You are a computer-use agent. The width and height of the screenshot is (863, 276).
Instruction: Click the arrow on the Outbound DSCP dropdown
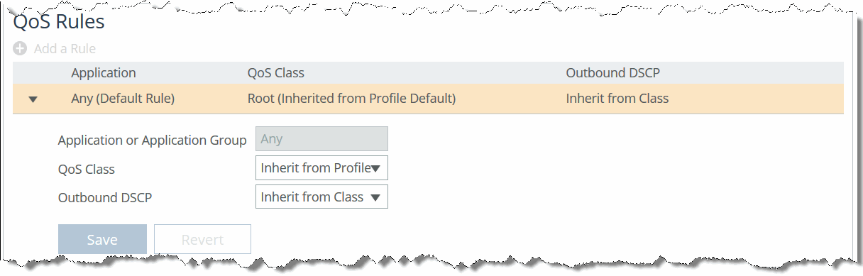click(x=375, y=197)
